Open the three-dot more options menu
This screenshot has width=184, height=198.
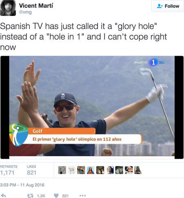click(83, 196)
